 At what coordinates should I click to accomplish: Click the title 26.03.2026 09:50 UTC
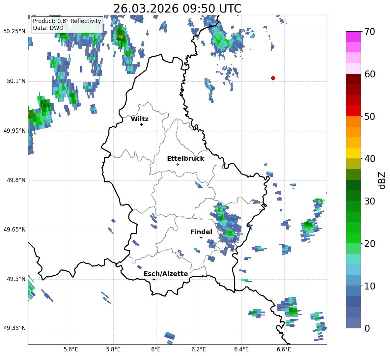click(177, 9)
